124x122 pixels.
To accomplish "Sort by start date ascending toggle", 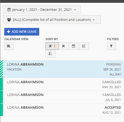I will pos(52,46).
